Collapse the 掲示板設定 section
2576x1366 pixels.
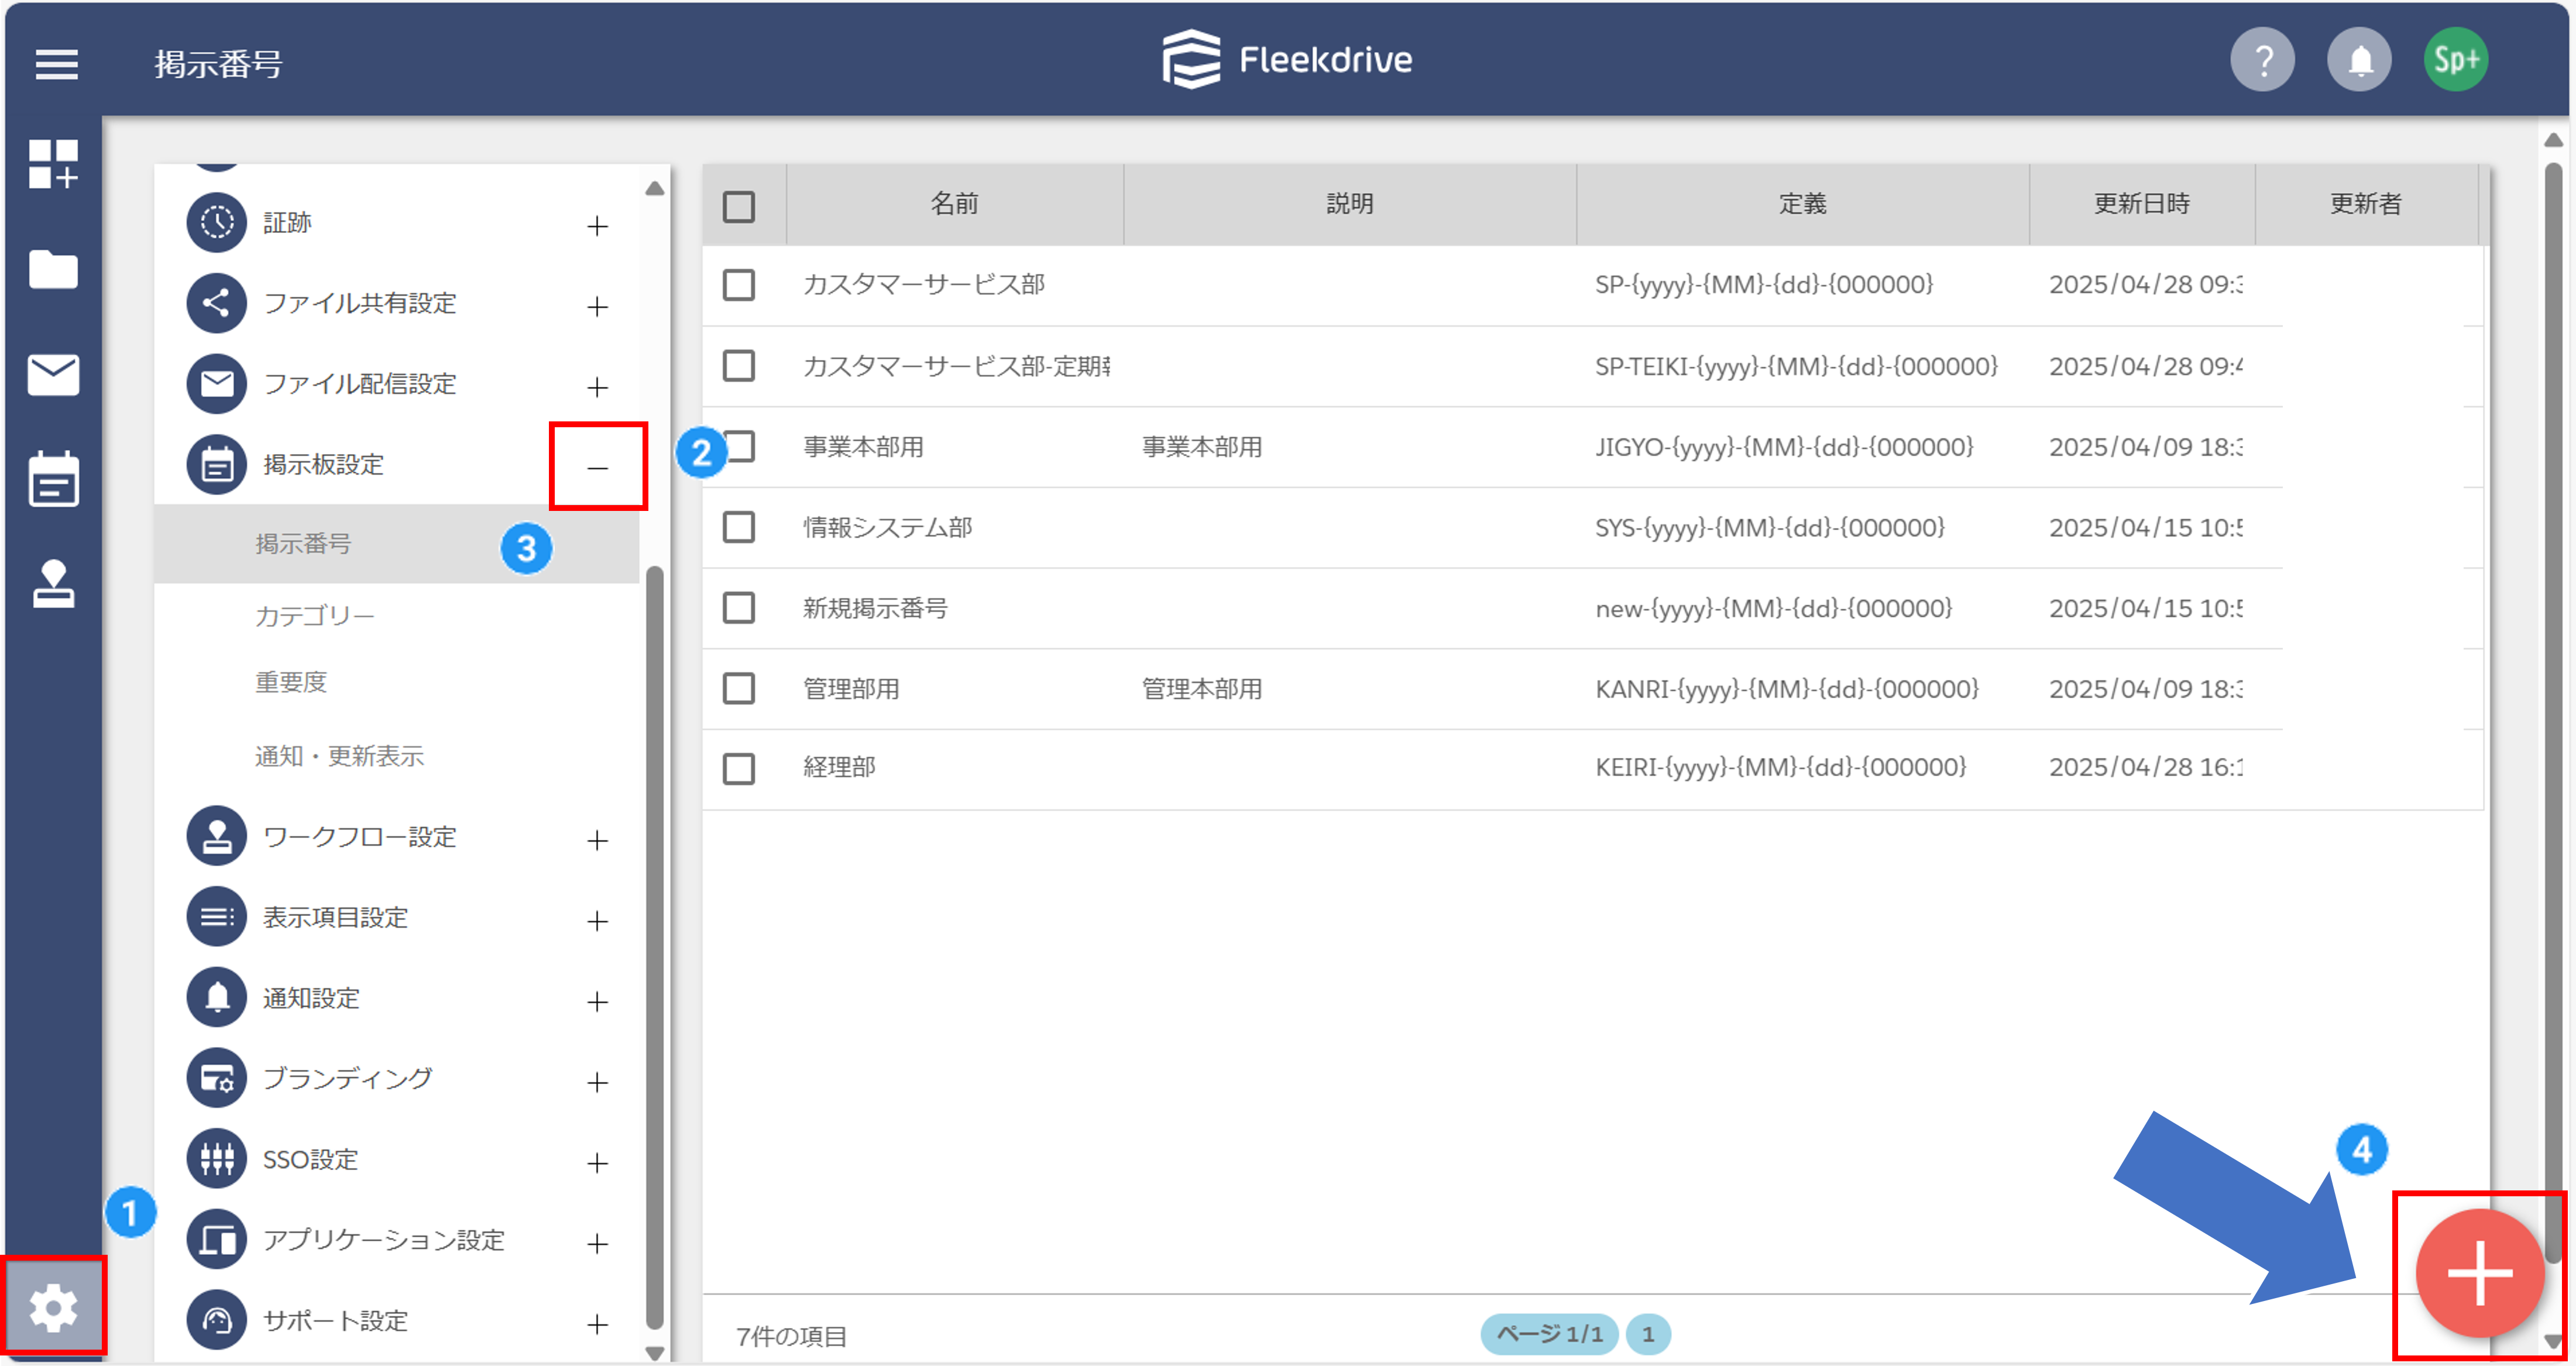[597, 467]
